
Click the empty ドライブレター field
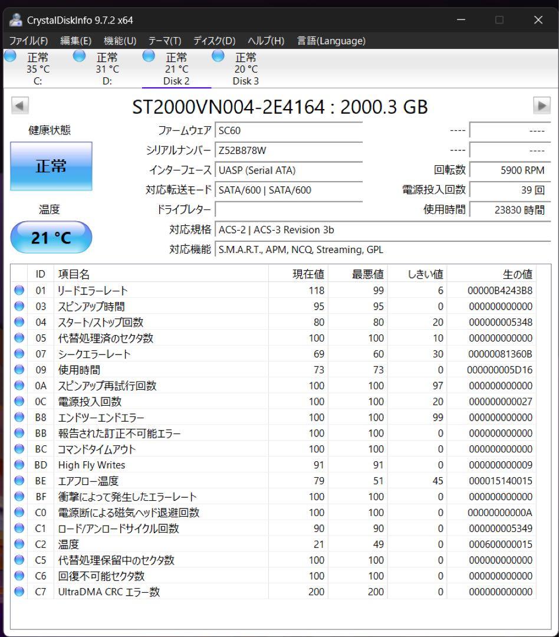[x=288, y=209]
